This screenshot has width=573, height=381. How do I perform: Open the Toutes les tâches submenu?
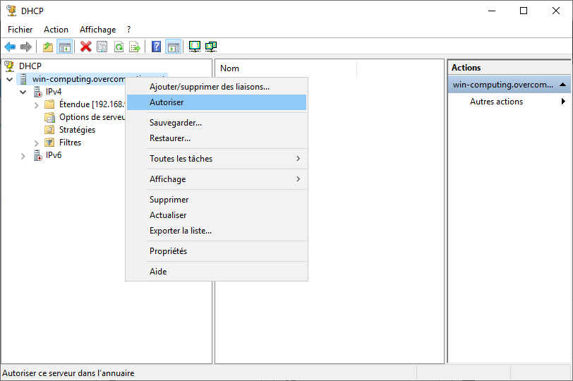tap(181, 159)
